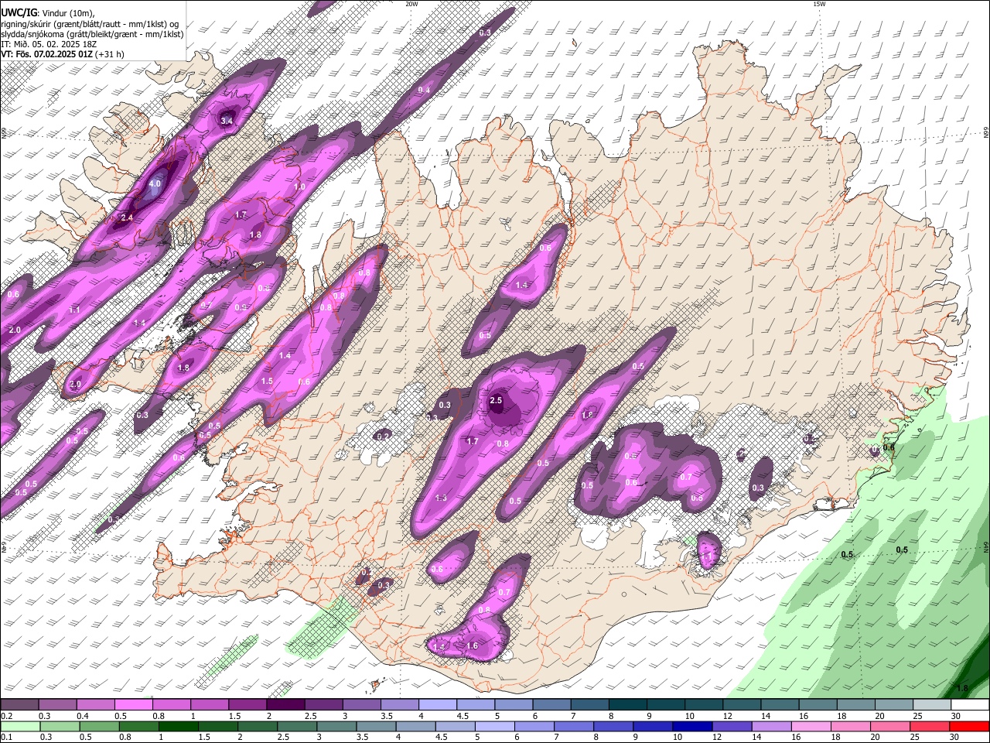Viewport: 990px width, 743px height.
Task: Click the white swatch above 30 in snow legend
Action: click(x=971, y=705)
